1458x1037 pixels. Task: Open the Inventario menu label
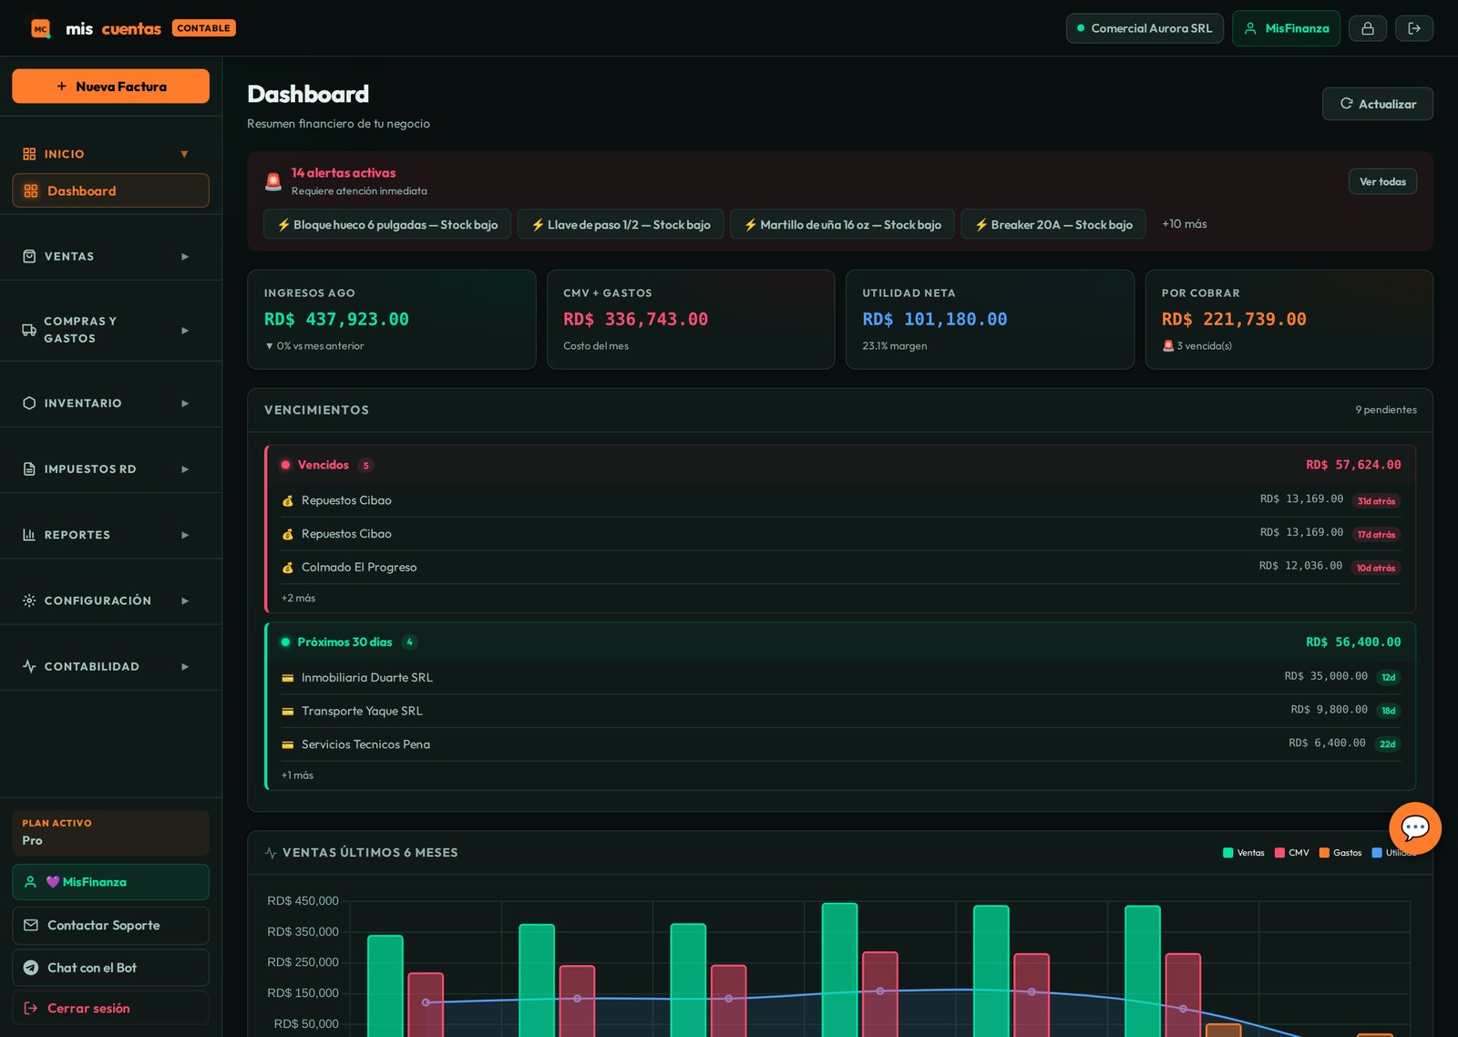click(83, 403)
